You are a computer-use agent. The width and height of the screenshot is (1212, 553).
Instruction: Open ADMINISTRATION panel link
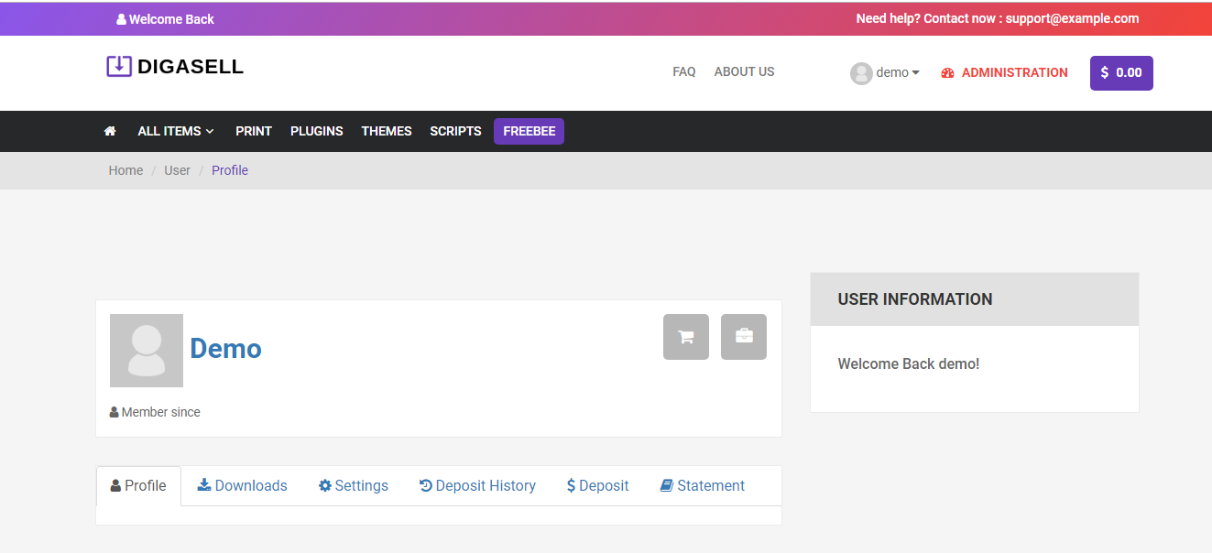click(x=1014, y=72)
